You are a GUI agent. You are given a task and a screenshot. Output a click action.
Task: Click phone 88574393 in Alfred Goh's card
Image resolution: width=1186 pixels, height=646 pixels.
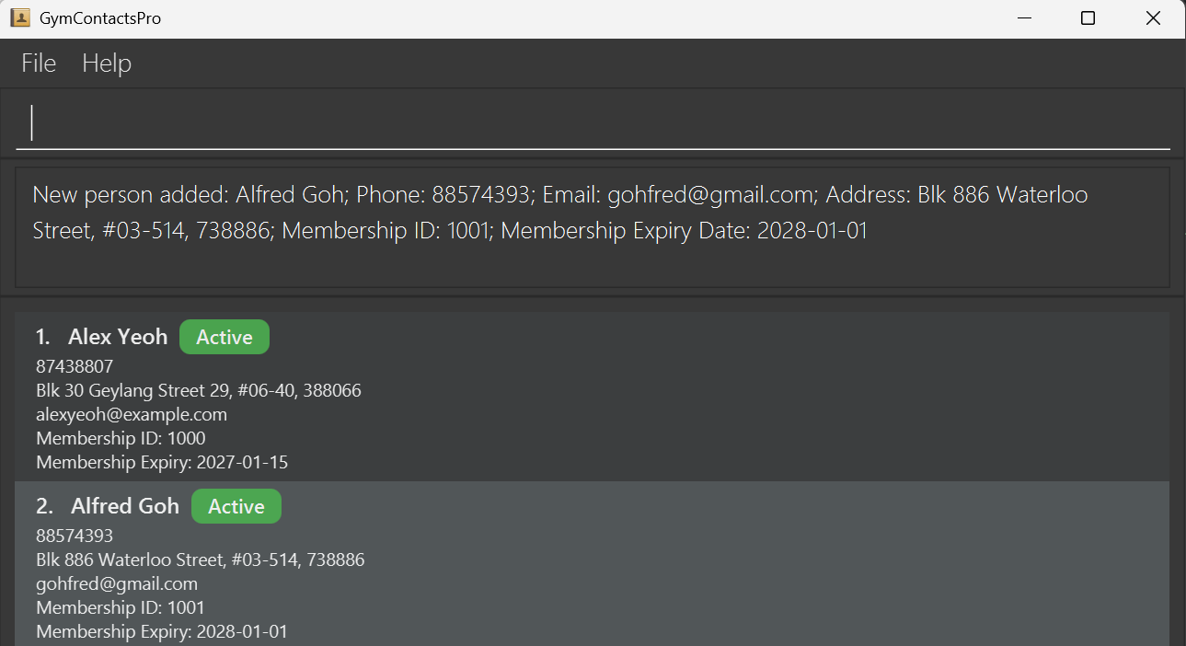75,536
